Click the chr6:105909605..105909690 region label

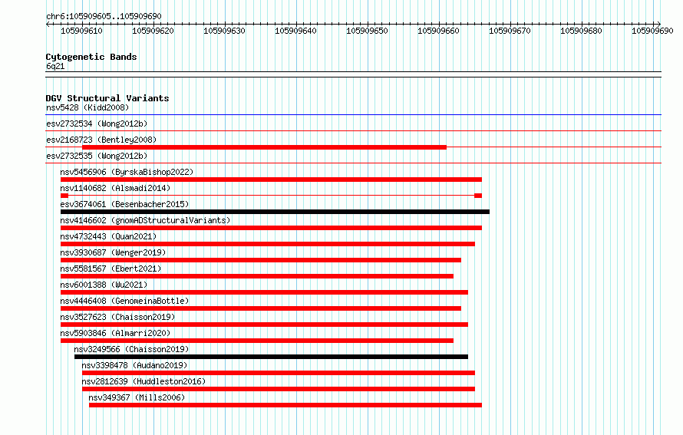[104, 16]
